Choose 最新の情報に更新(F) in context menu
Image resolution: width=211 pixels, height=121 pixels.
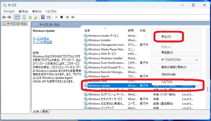(x=174, y=67)
